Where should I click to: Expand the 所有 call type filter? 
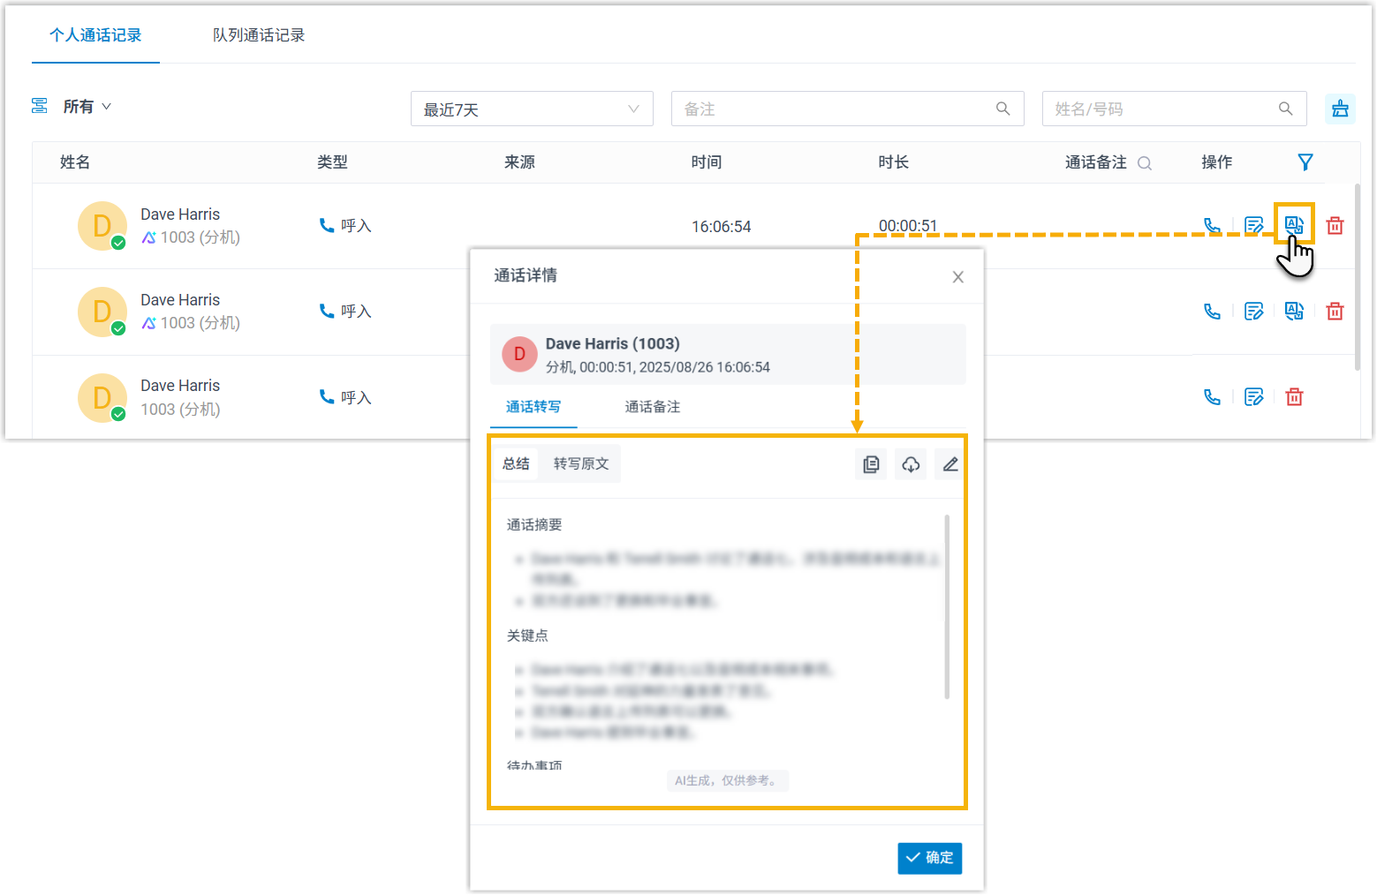tap(87, 107)
